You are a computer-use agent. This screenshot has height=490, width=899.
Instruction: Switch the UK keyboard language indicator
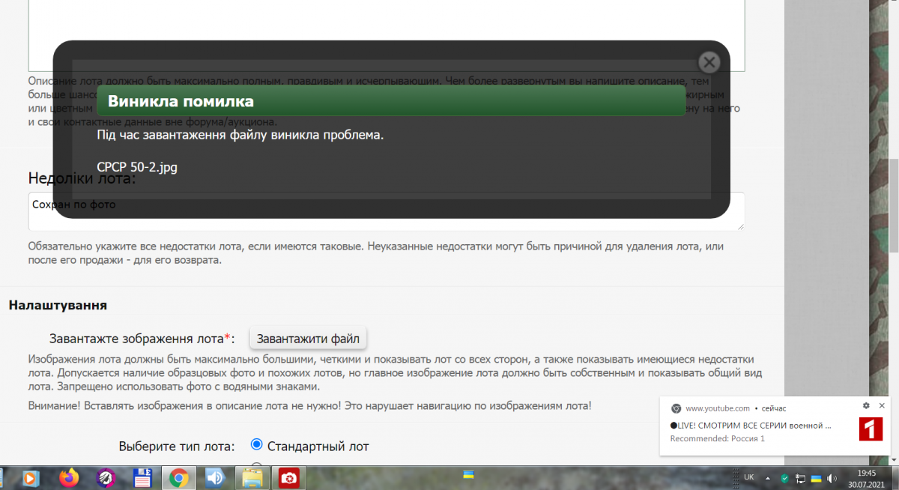(748, 477)
